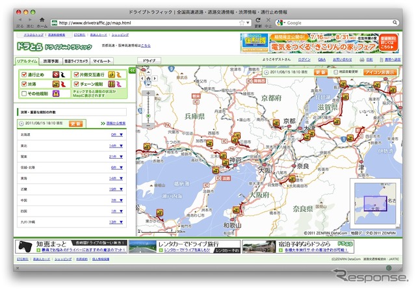Image resolution: width=416 pixels, height=290 pixels.
Task: Bookmark page with the star icon
Action: (x=242, y=23)
